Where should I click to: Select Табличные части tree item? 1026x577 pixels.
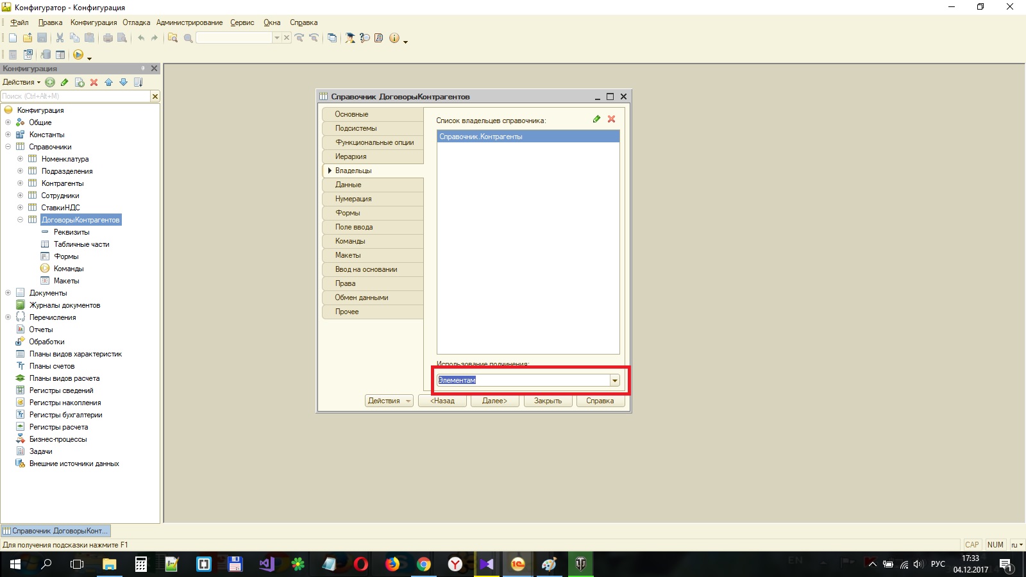click(x=81, y=244)
